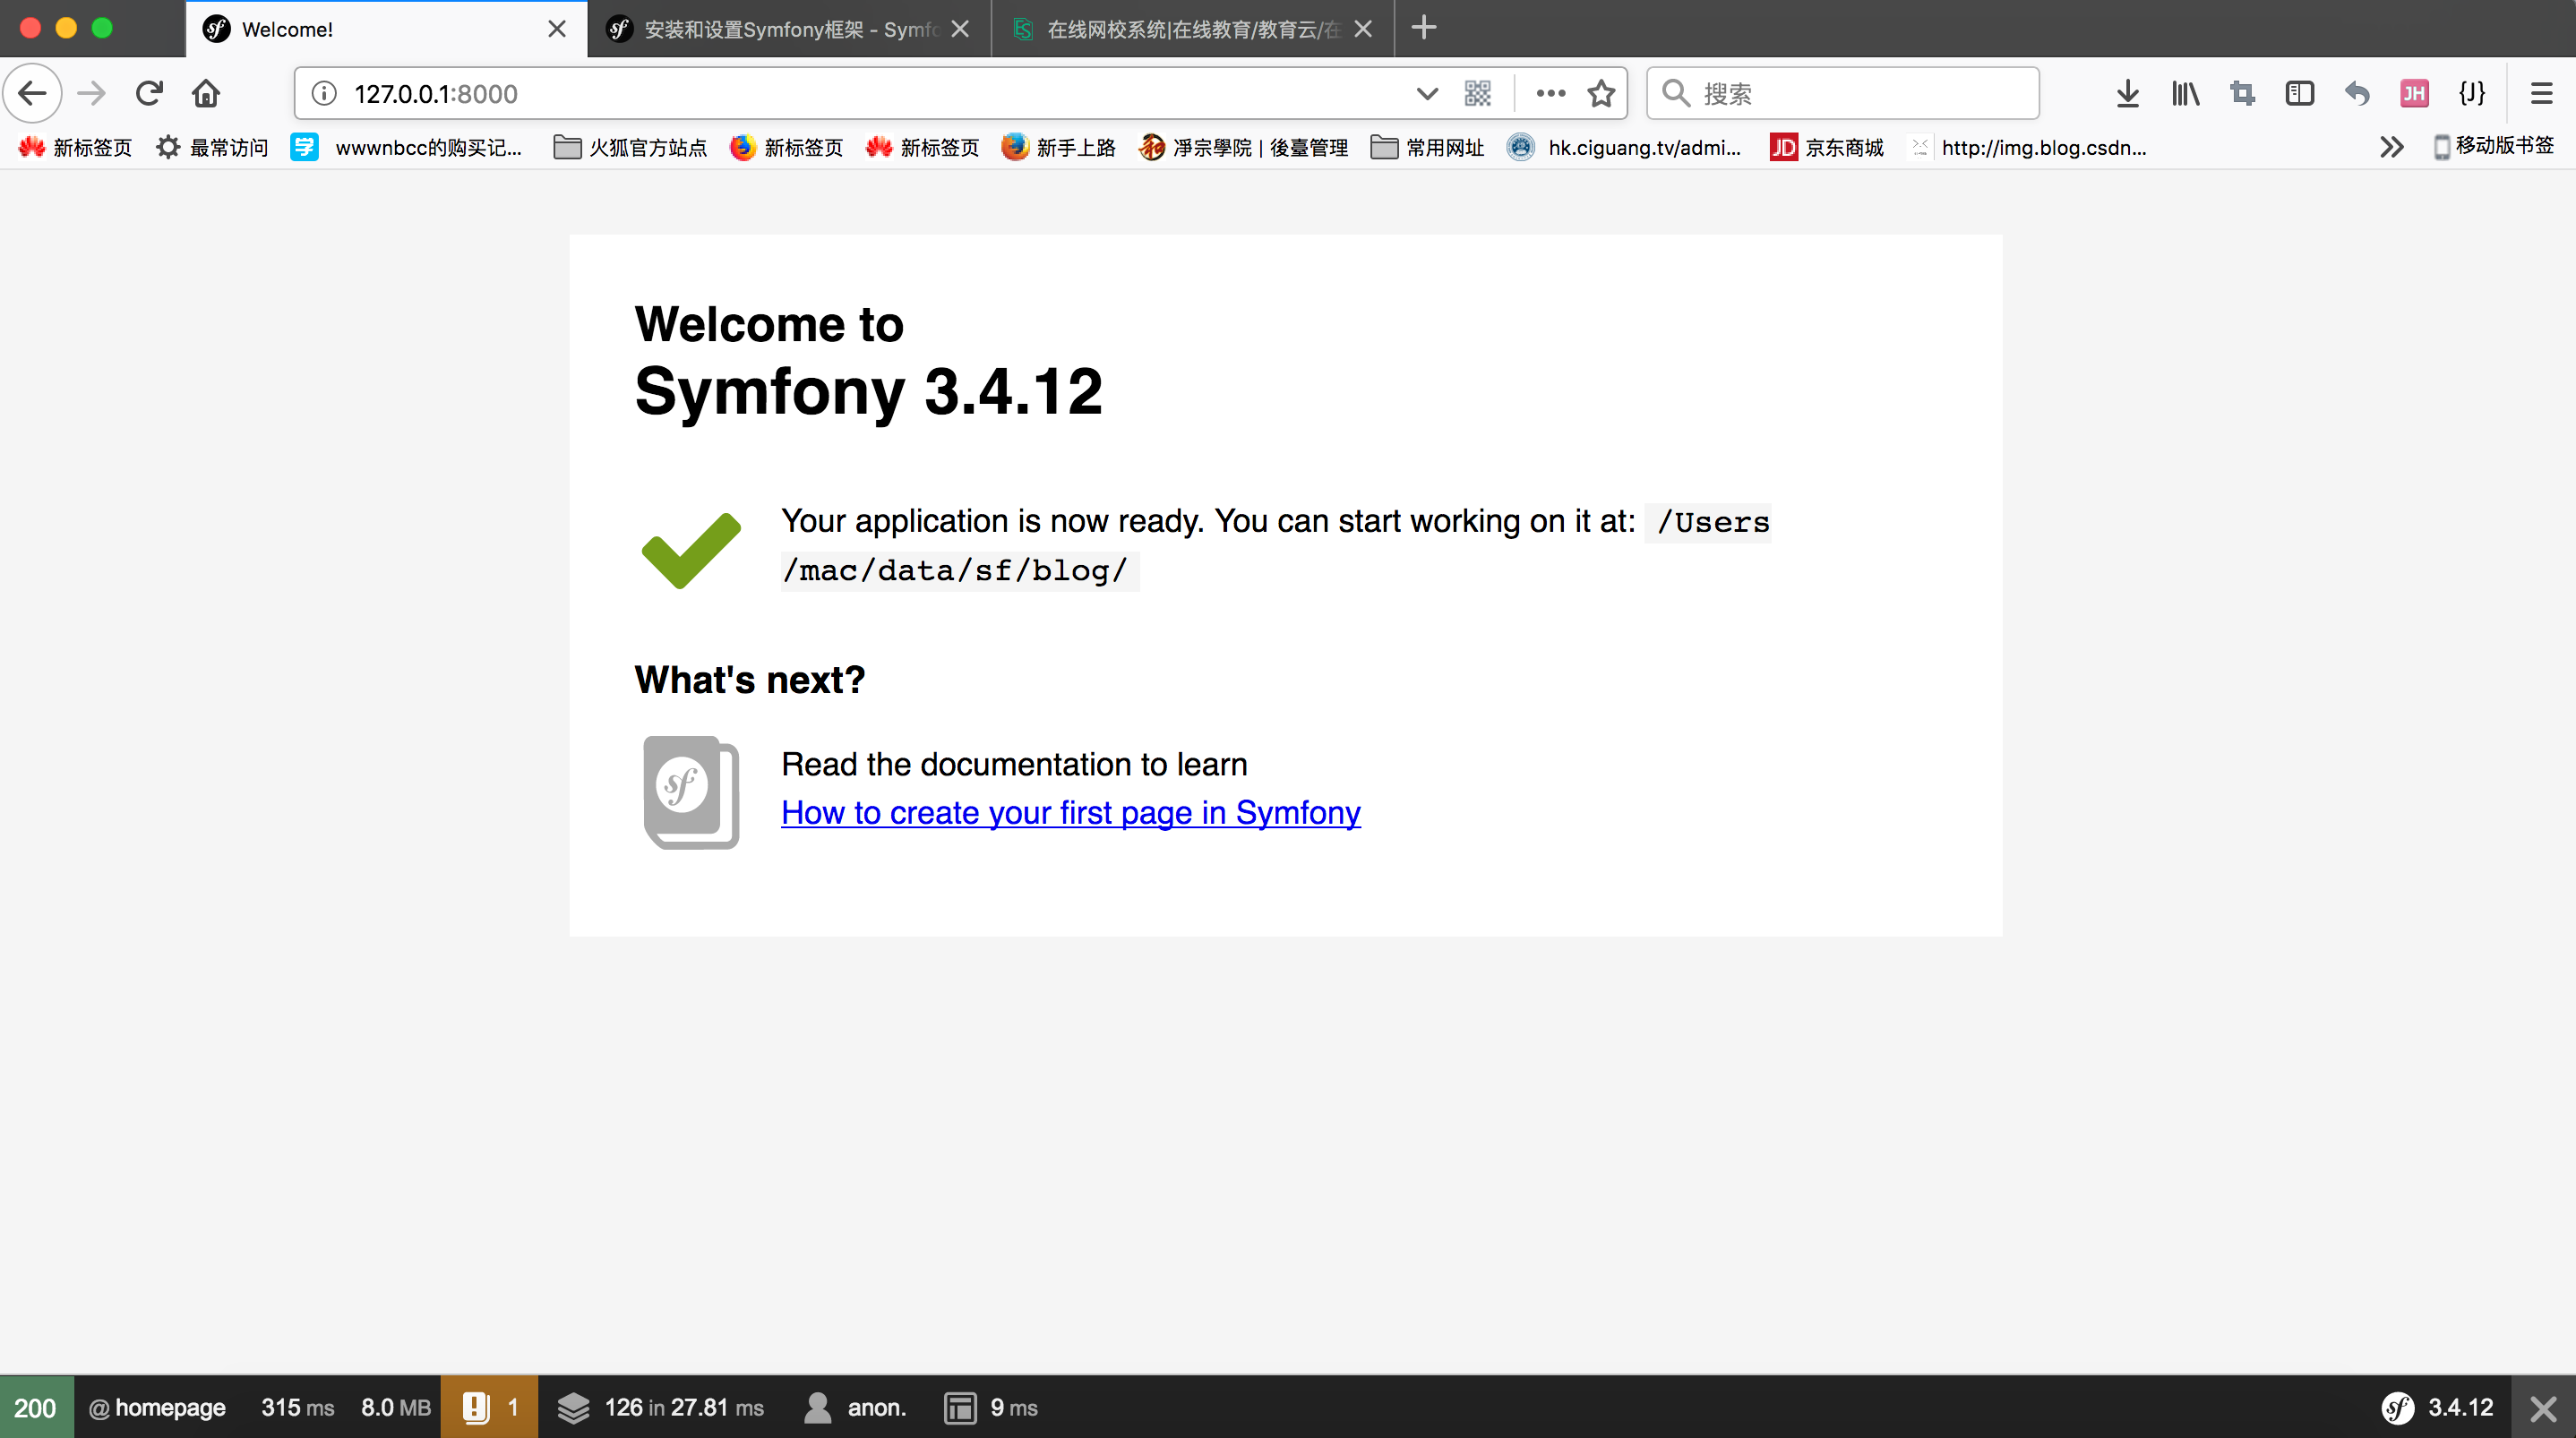Open the 新手上路 bookmark
Viewport: 2576px width, 1438px height.
[x=1058, y=148]
